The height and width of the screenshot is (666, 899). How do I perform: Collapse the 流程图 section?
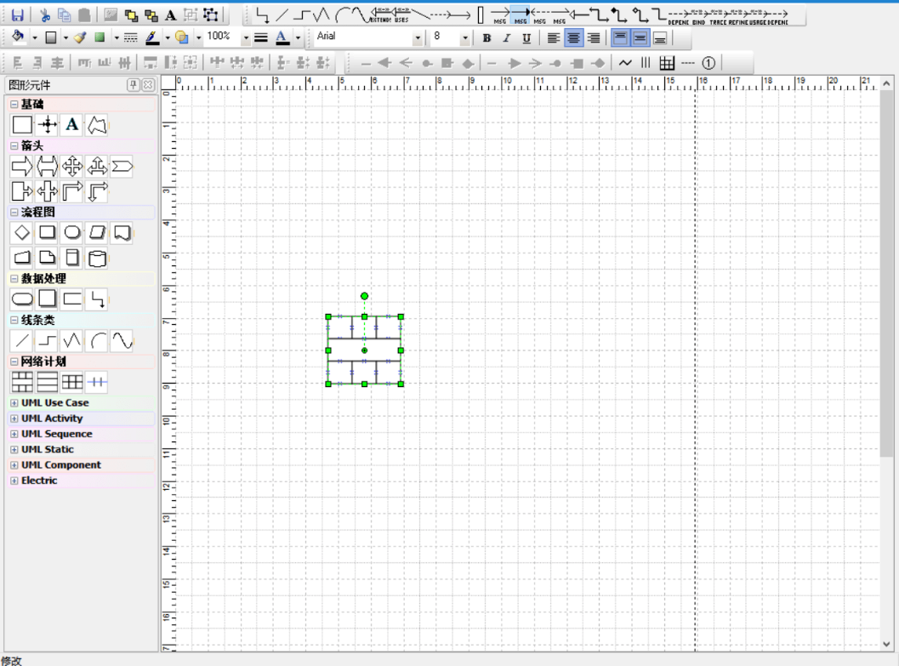pos(14,213)
